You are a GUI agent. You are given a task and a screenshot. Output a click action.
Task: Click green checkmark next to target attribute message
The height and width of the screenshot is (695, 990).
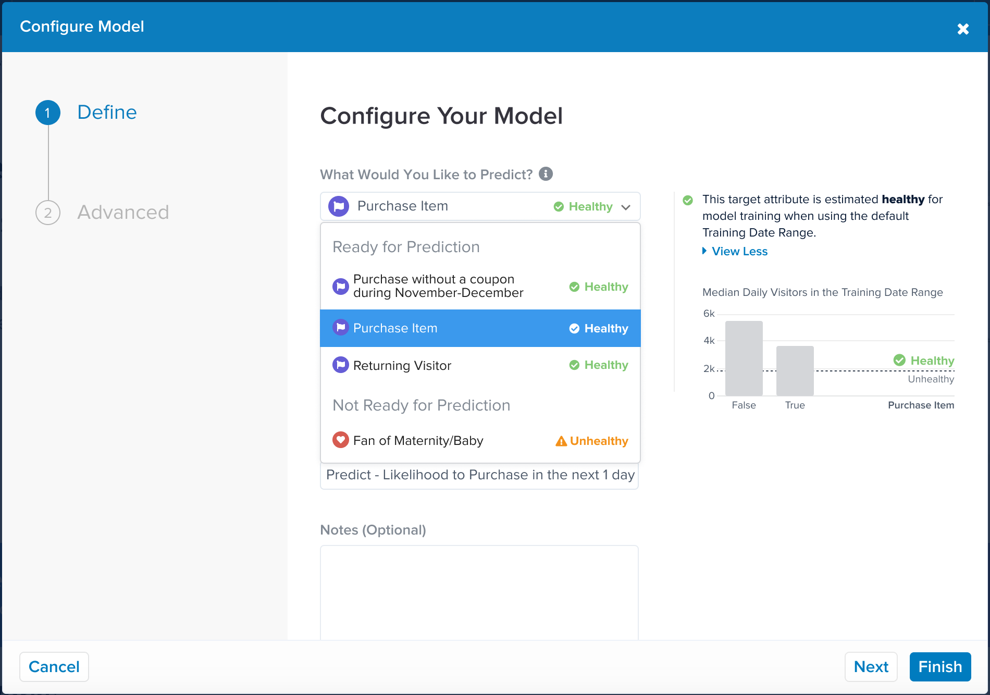pos(688,200)
